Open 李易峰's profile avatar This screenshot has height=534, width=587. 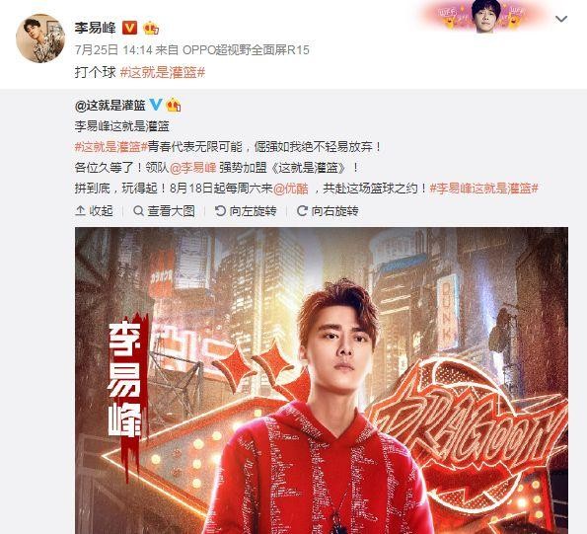[40, 38]
